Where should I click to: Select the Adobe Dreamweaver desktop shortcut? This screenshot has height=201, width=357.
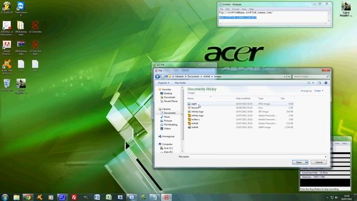[7, 47]
